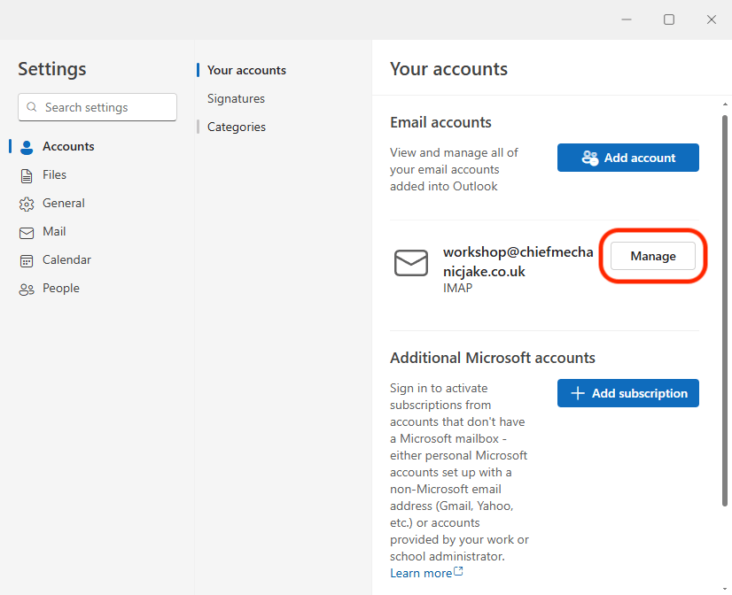Maximize the Settings window
This screenshot has width=732, height=595.
(669, 19)
